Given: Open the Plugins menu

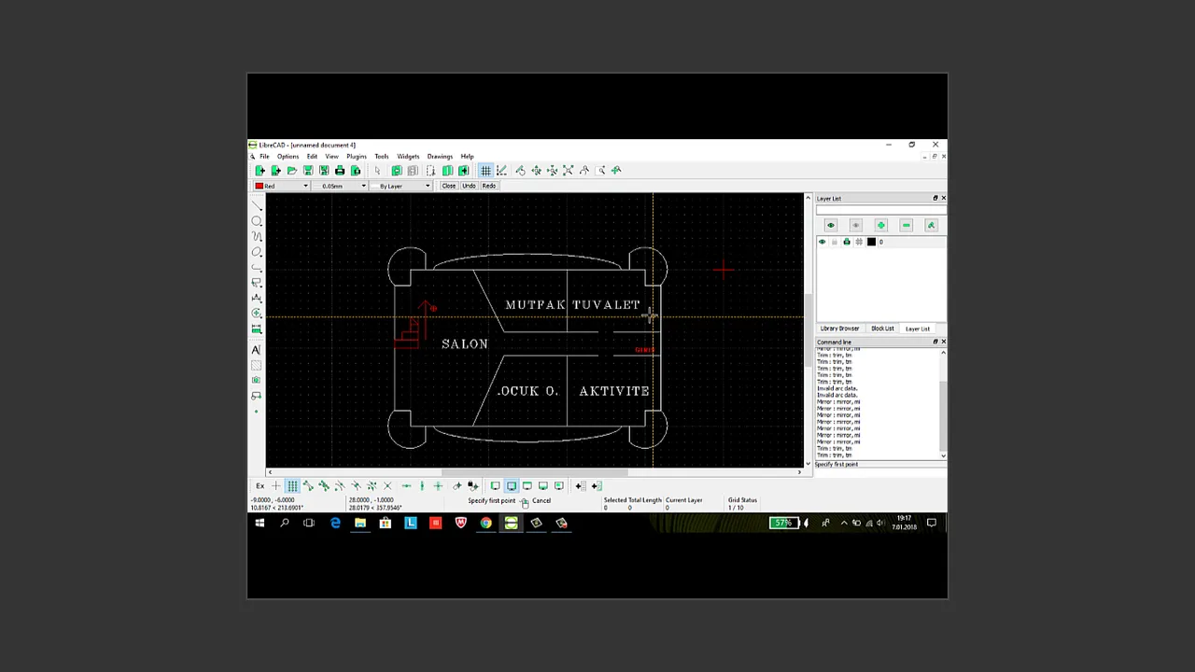Looking at the screenshot, I should coord(356,157).
